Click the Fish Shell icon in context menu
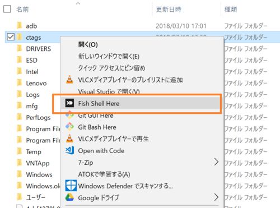The image size is (280, 208). coord(69,103)
